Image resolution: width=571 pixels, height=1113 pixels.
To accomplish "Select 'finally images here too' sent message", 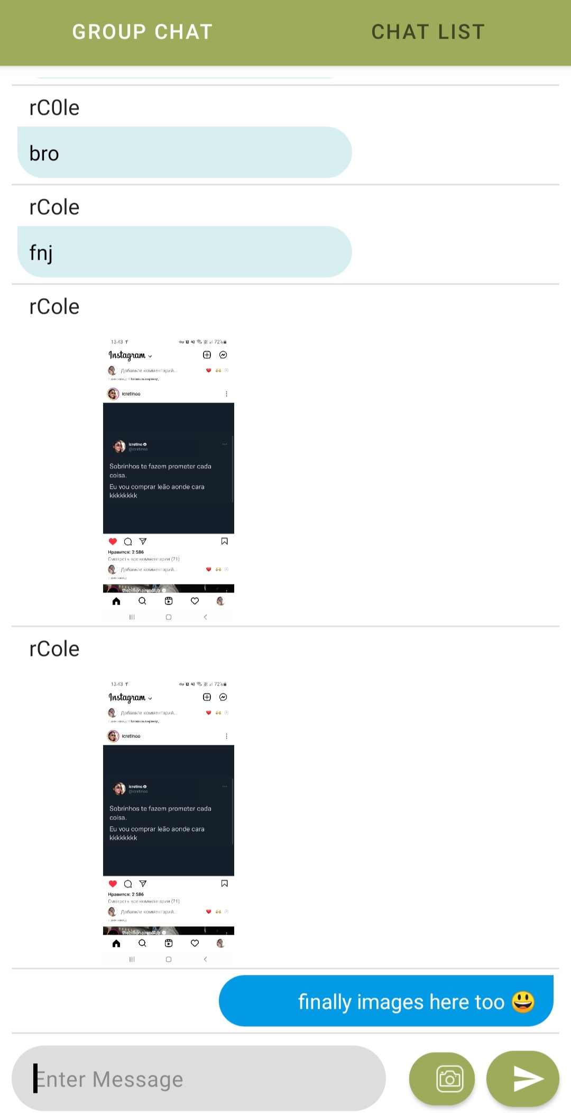I will (x=386, y=1001).
